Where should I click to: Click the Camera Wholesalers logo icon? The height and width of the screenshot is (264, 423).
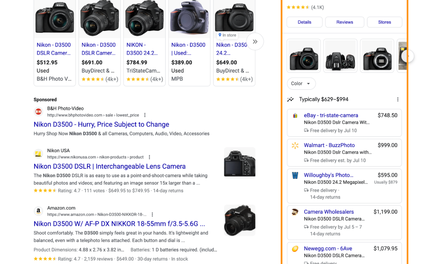point(295,212)
